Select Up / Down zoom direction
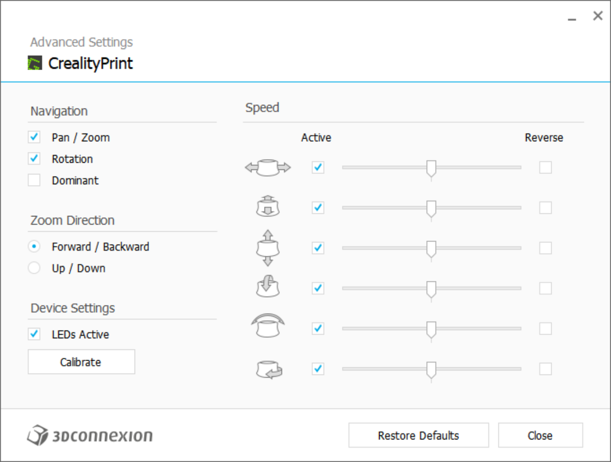Image resolution: width=611 pixels, height=462 pixels. (34, 268)
